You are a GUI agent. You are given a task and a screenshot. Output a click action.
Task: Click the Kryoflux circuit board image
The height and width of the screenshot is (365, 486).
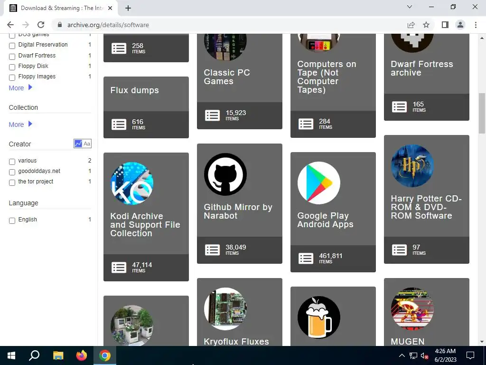pos(225,309)
